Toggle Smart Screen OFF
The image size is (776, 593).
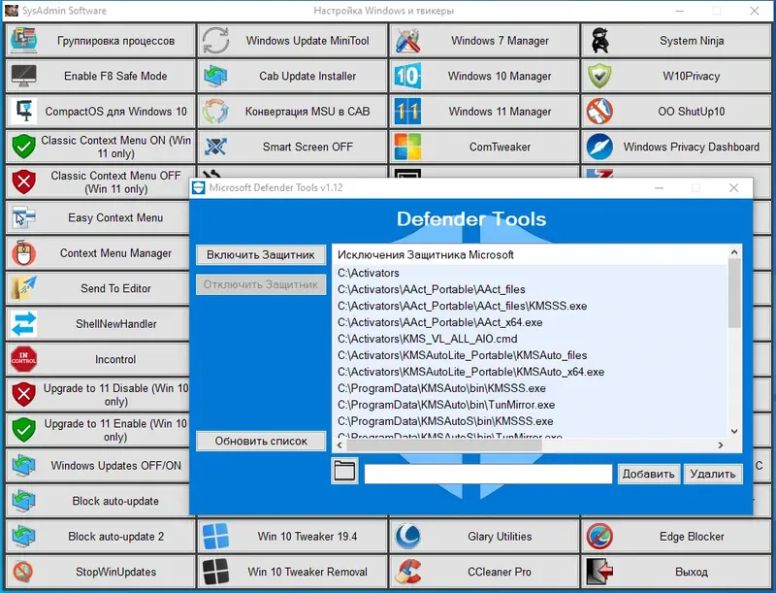[x=291, y=147]
